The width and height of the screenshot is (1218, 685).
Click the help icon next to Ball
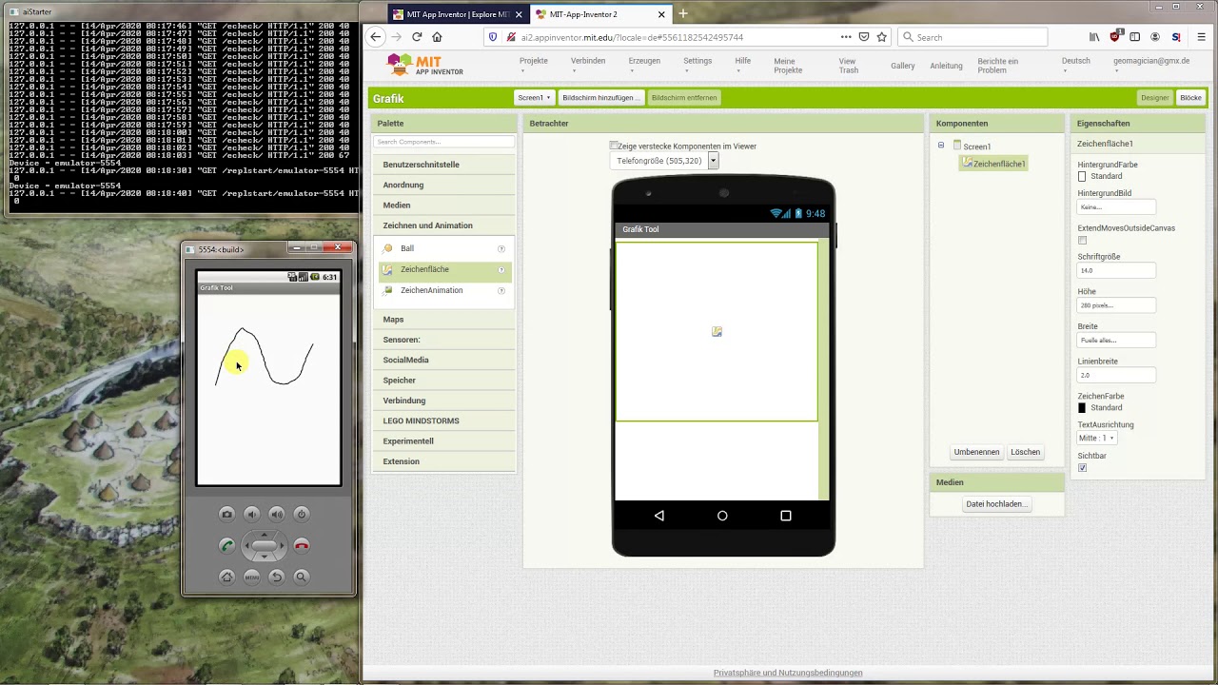[501, 248]
